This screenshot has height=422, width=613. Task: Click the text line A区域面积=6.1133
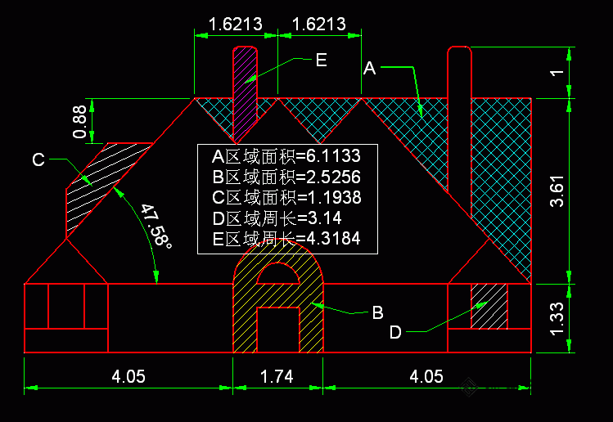point(286,156)
